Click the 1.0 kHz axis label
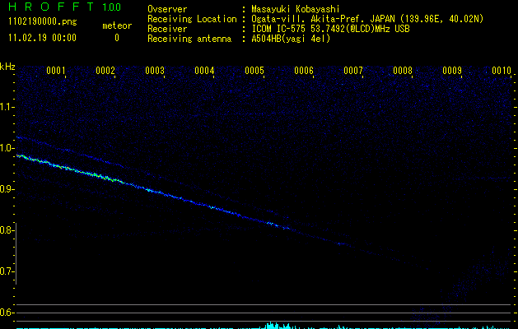Viewport: 518px width, 329px height. [x=7, y=148]
